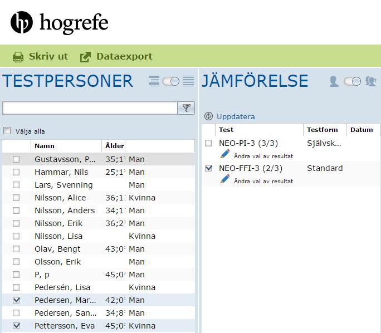Select the name Olav, Bengt
Viewport: 381px width, 333px height.
[x=57, y=249]
